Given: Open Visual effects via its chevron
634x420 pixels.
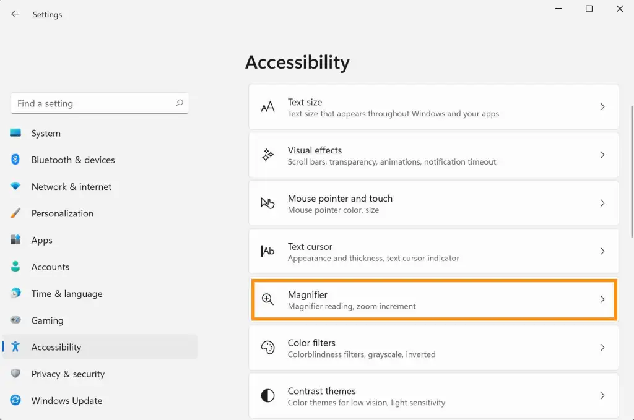Looking at the screenshot, I should click(x=602, y=155).
